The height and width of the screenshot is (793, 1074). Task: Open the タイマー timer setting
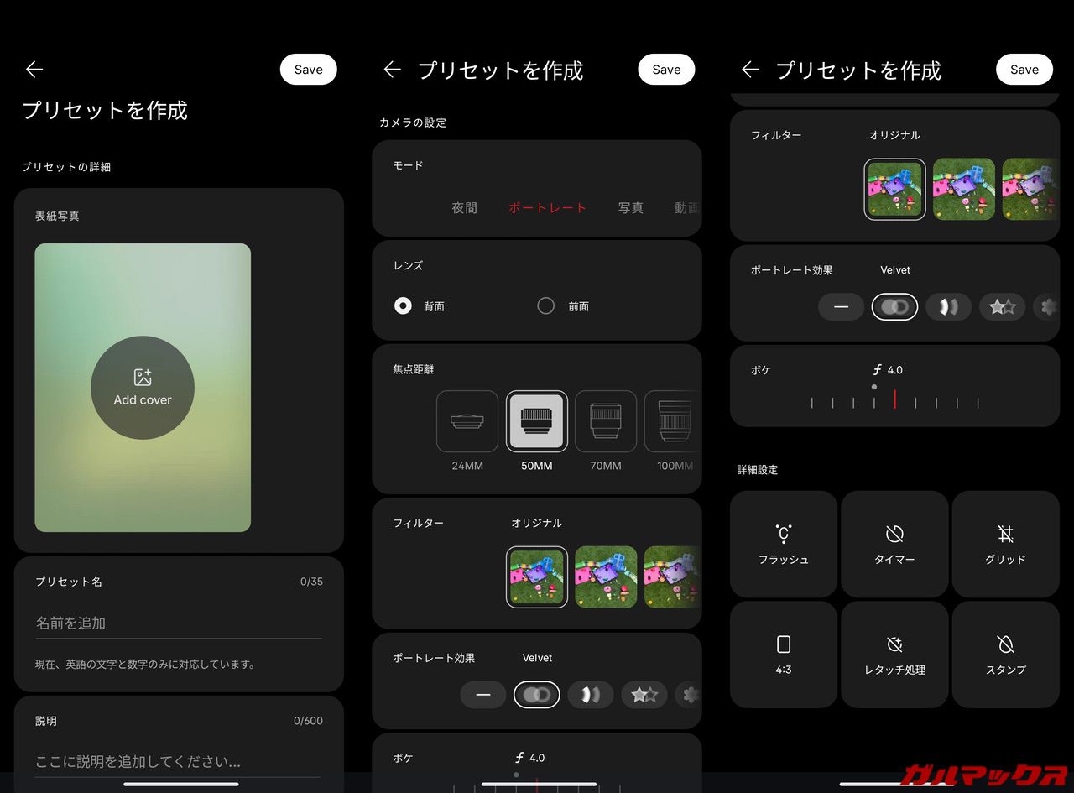coord(894,544)
